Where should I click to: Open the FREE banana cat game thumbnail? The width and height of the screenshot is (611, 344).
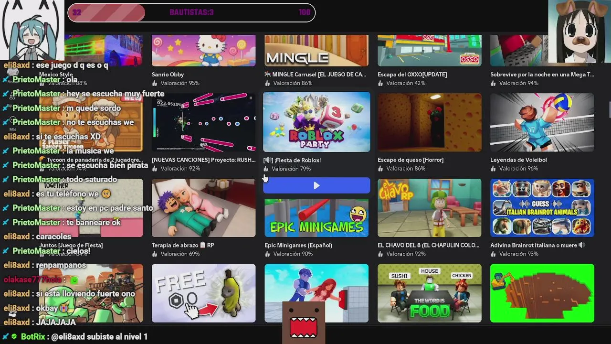pyautogui.click(x=204, y=293)
